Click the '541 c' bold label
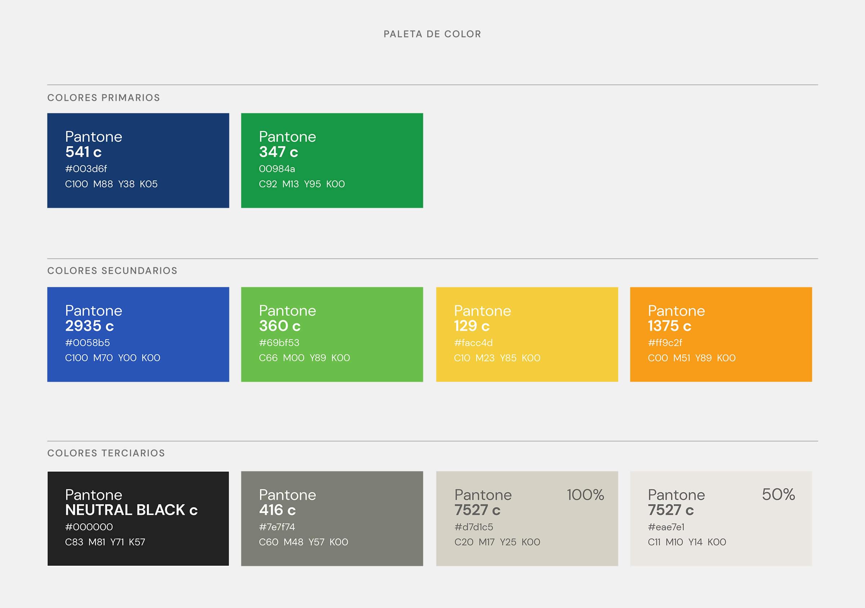Image resolution: width=865 pixels, height=608 pixels. pos(83,152)
